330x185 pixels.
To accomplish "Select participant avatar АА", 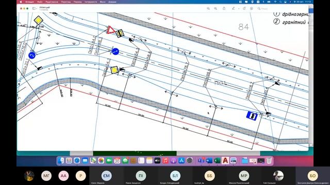I will (x=63, y=176).
